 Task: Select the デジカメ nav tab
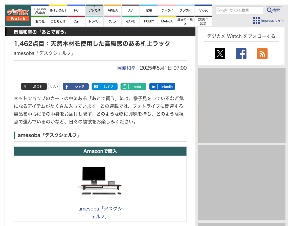(94, 10)
